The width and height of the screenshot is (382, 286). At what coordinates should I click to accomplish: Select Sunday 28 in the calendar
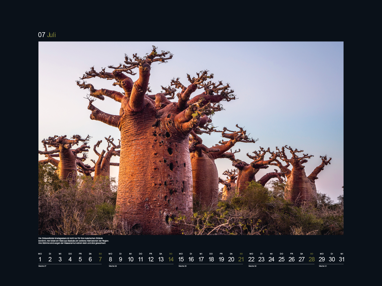pyautogui.click(x=312, y=259)
